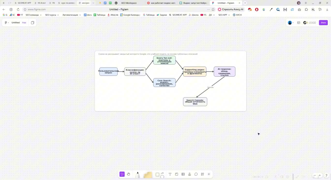
Task: Click the eyedropper extension icon
Action: (x=271, y=10)
